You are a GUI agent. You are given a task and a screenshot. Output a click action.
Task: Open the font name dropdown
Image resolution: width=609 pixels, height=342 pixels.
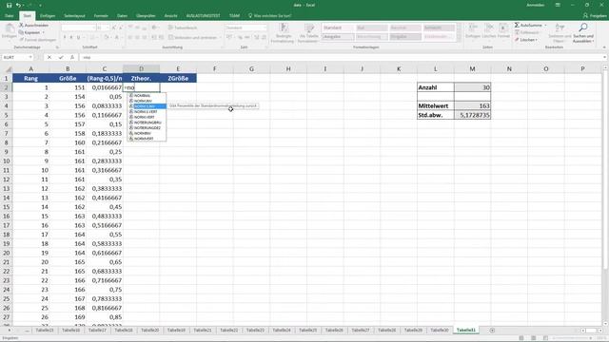click(93, 28)
